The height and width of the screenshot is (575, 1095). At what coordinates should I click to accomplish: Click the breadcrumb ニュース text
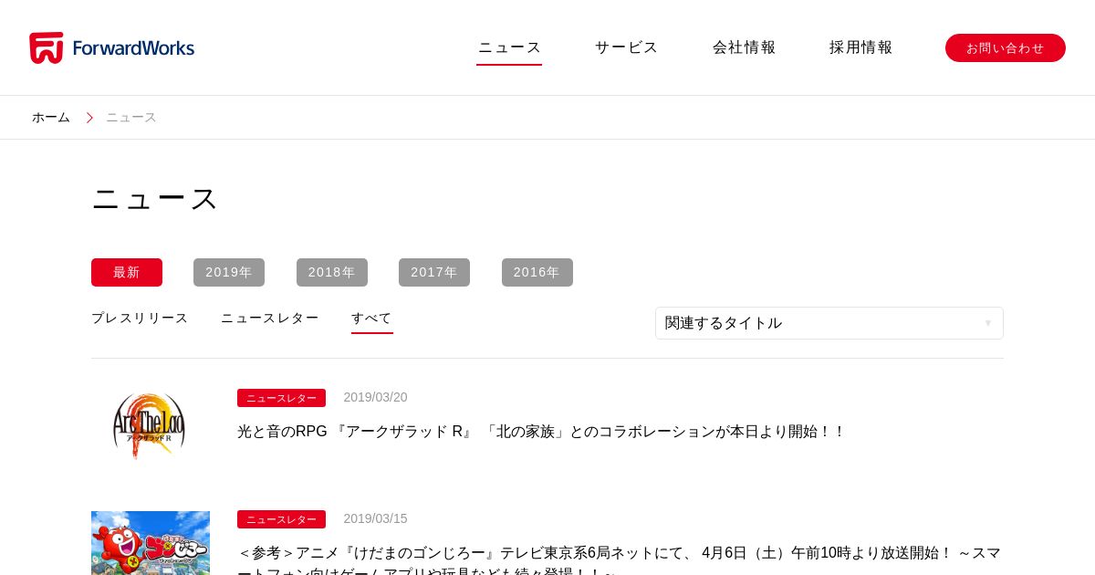pyautogui.click(x=131, y=118)
